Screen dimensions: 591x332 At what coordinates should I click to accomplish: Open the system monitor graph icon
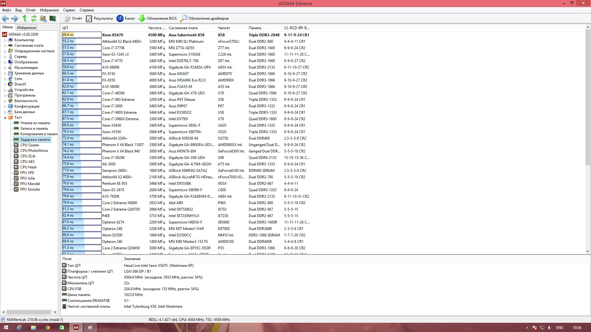(x=53, y=18)
